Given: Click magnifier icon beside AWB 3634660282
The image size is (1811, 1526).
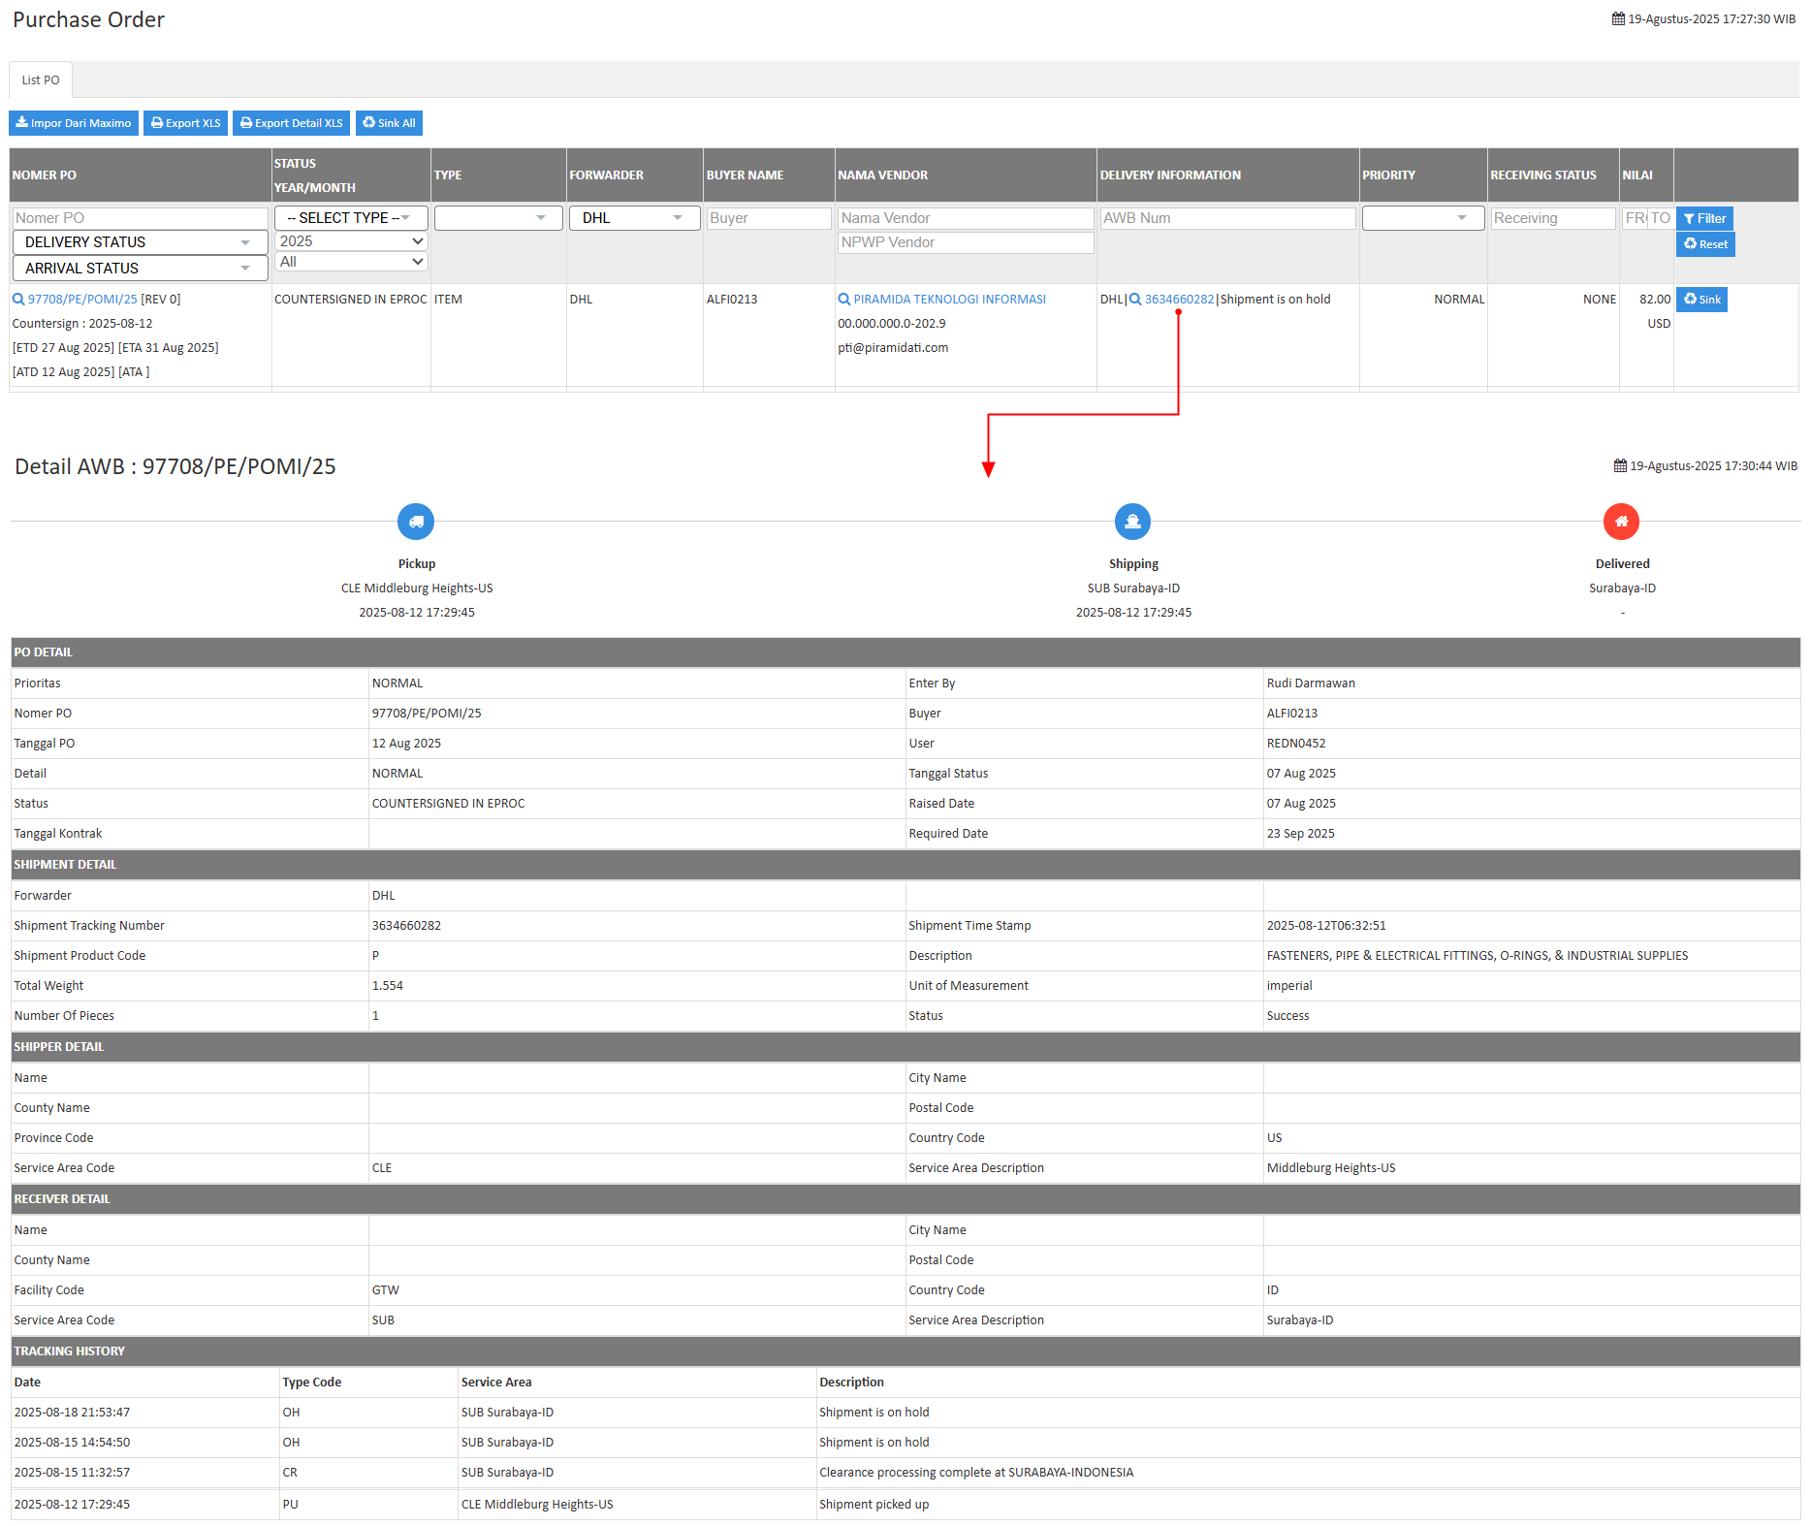Looking at the screenshot, I should pyautogui.click(x=1135, y=300).
